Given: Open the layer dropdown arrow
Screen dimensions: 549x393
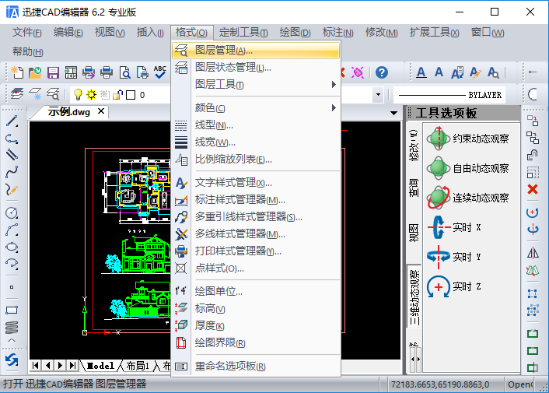Looking at the screenshot, I should tap(378, 95).
